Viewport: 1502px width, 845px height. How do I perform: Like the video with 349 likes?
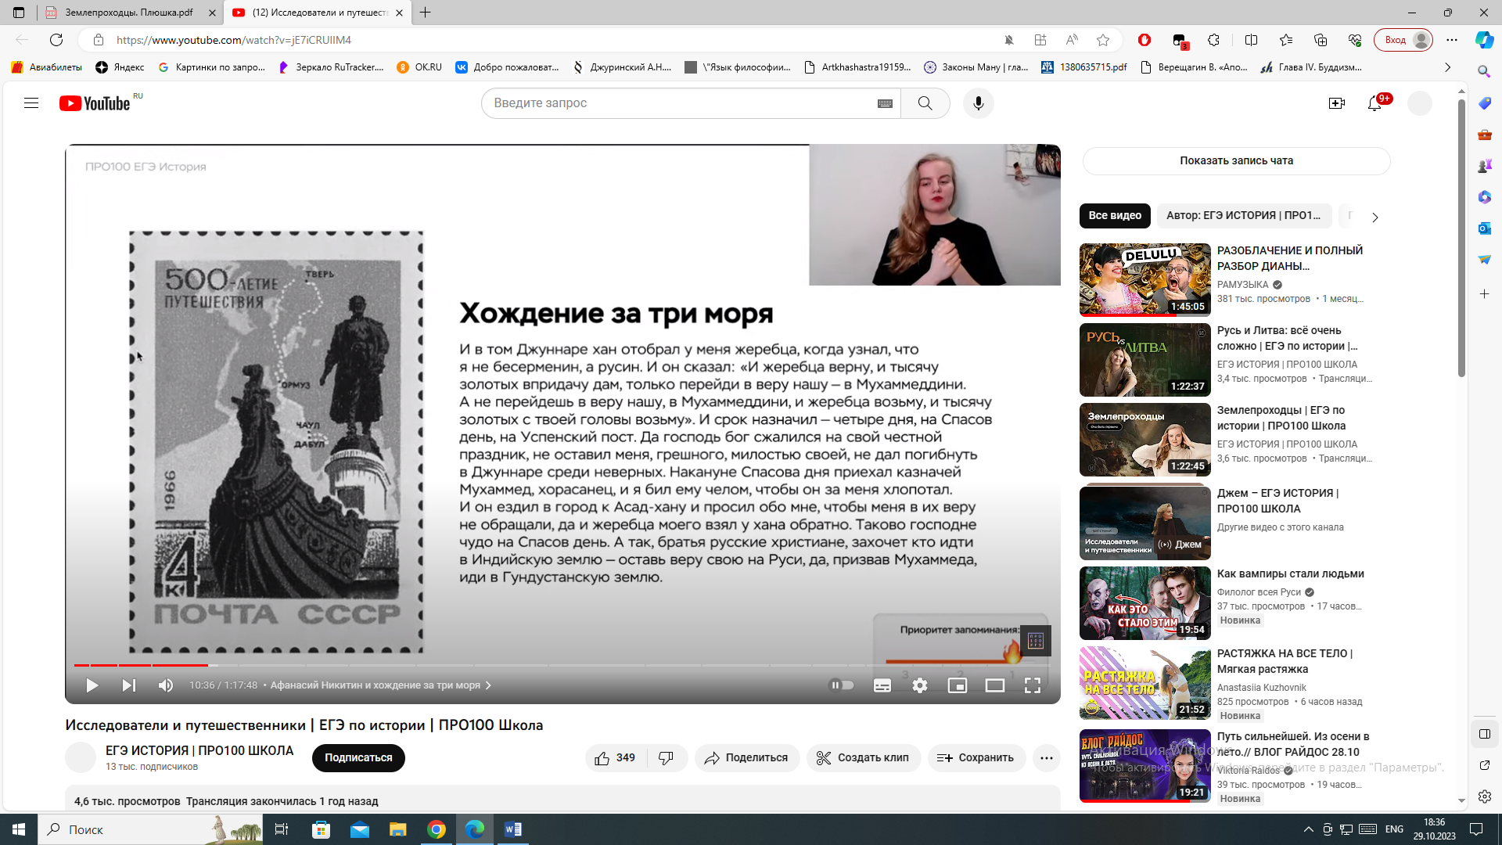616,757
